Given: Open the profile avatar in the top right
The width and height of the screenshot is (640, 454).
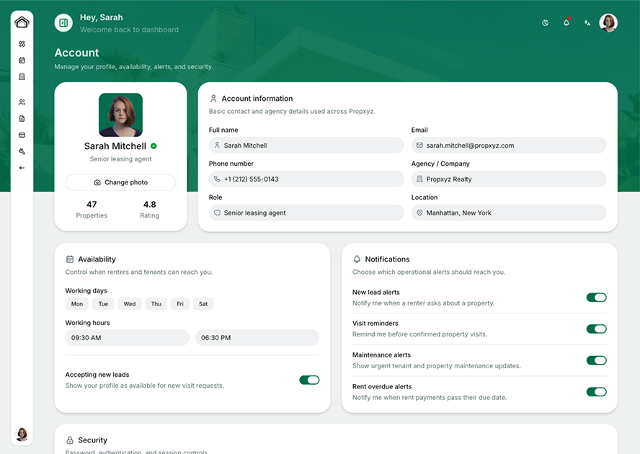Looking at the screenshot, I should pyautogui.click(x=608, y=23).
